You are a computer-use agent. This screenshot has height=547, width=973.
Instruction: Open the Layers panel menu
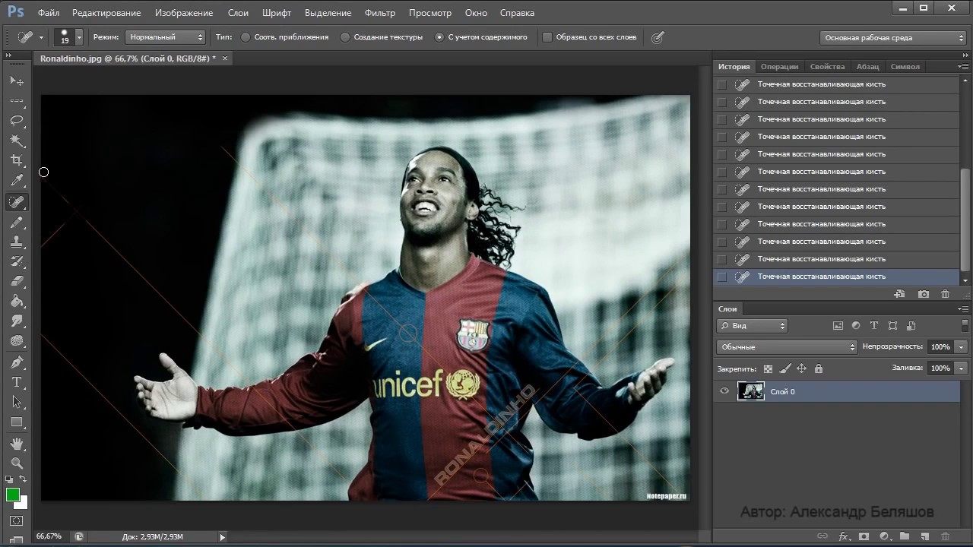tap(962, 309)
